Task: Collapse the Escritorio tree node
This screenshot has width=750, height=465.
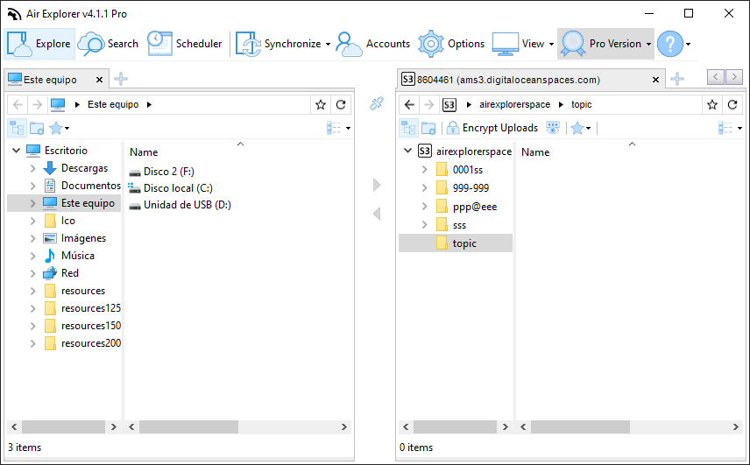Action: pos(17,150)
